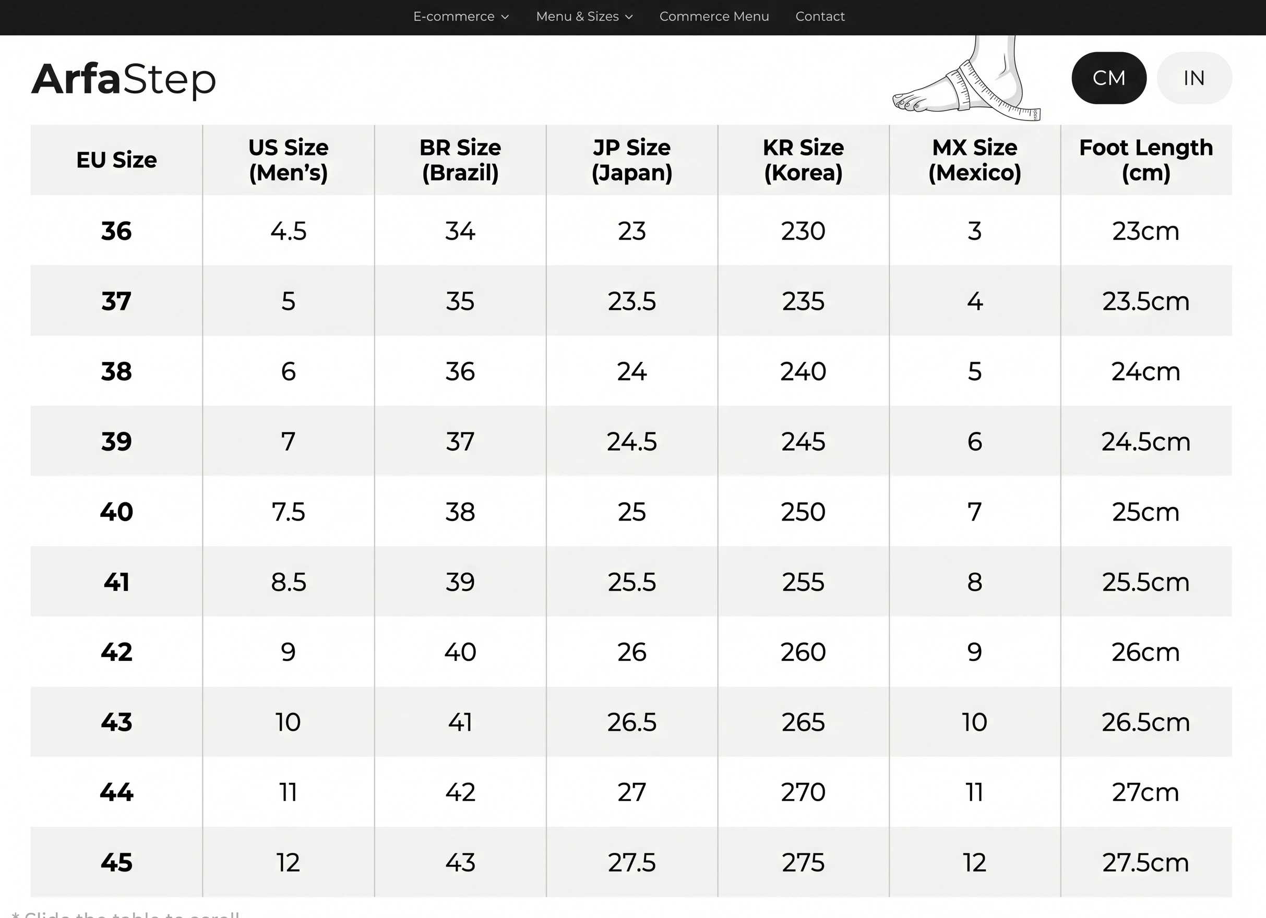
Task: Click the 27.5cm foot length cell
Action: point(1146,863)
